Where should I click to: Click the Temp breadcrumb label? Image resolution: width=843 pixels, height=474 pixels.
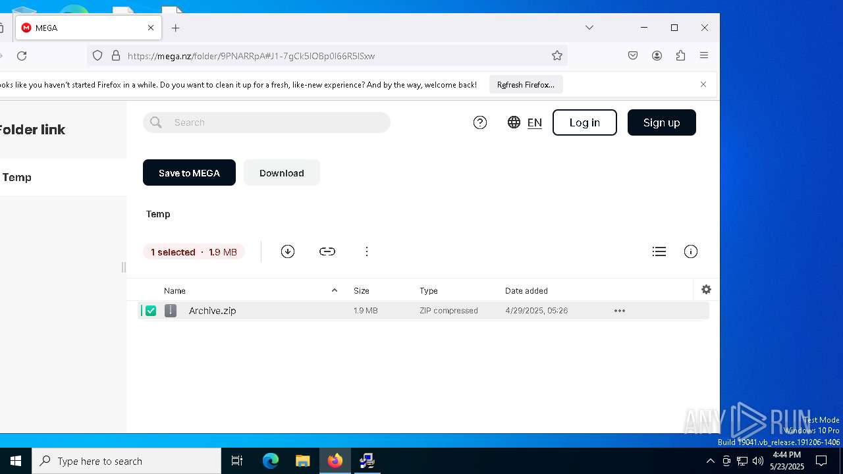pos(158,214)
